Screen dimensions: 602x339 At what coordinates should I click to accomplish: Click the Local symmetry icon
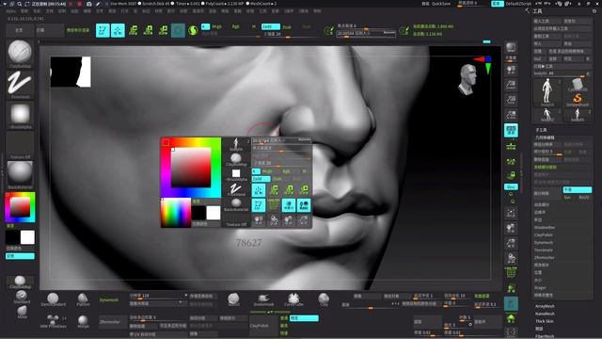(x=511, y=161)
